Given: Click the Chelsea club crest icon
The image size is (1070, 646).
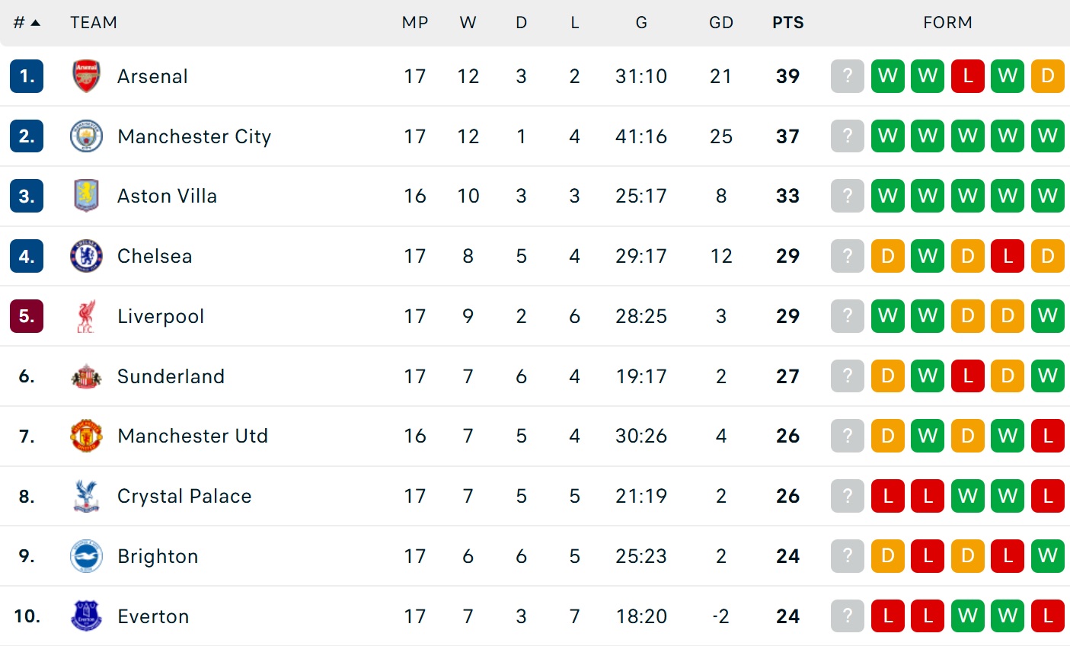Looking at the screenshot, I should [86, 256].
